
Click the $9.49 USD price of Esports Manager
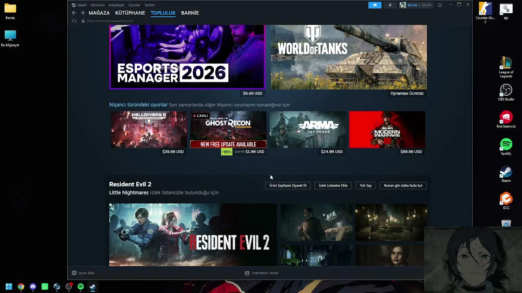(252, 93)
